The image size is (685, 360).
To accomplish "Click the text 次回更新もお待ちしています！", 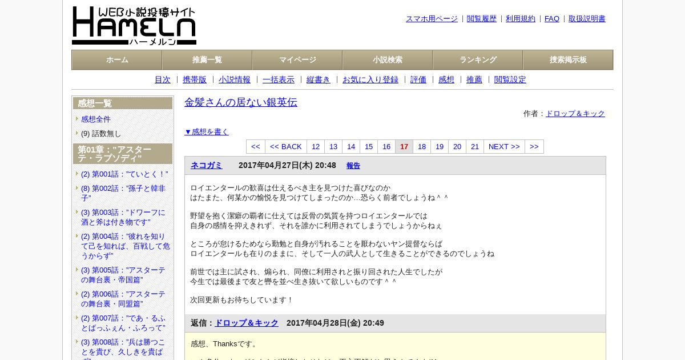I will tap(242, 300).
